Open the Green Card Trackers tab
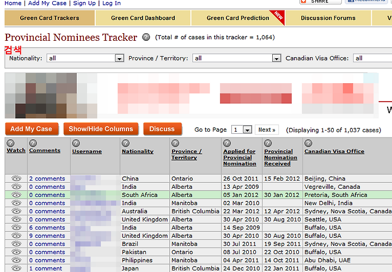Screen dimensions: 392x272 click(50, 18)
